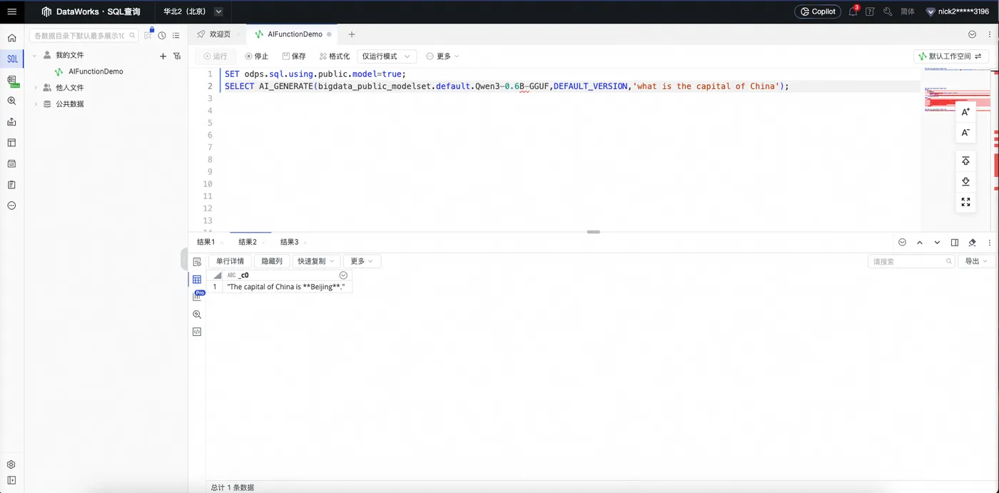Open the results log document icon
Screen dimensions: 999x493
[x=197, y=263]
